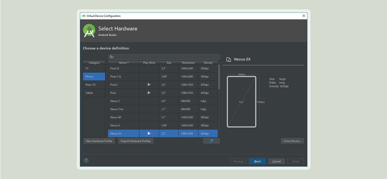
Task: Close the Virtual Device Configuration window
Action: 304,16
